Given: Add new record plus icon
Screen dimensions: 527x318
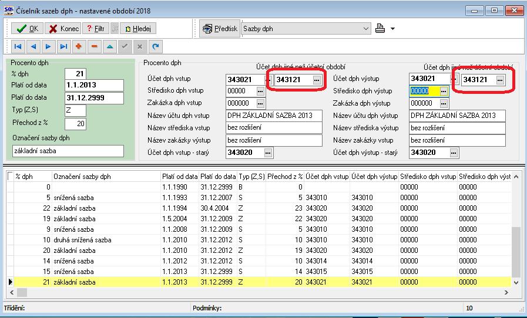Looking at the screenshot, I should 79,46.
